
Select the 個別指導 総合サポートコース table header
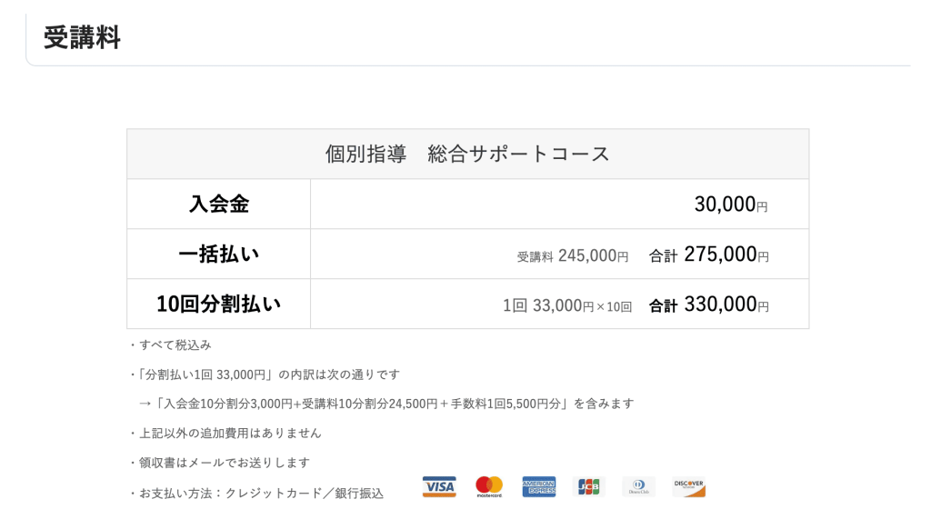point(467,153)
